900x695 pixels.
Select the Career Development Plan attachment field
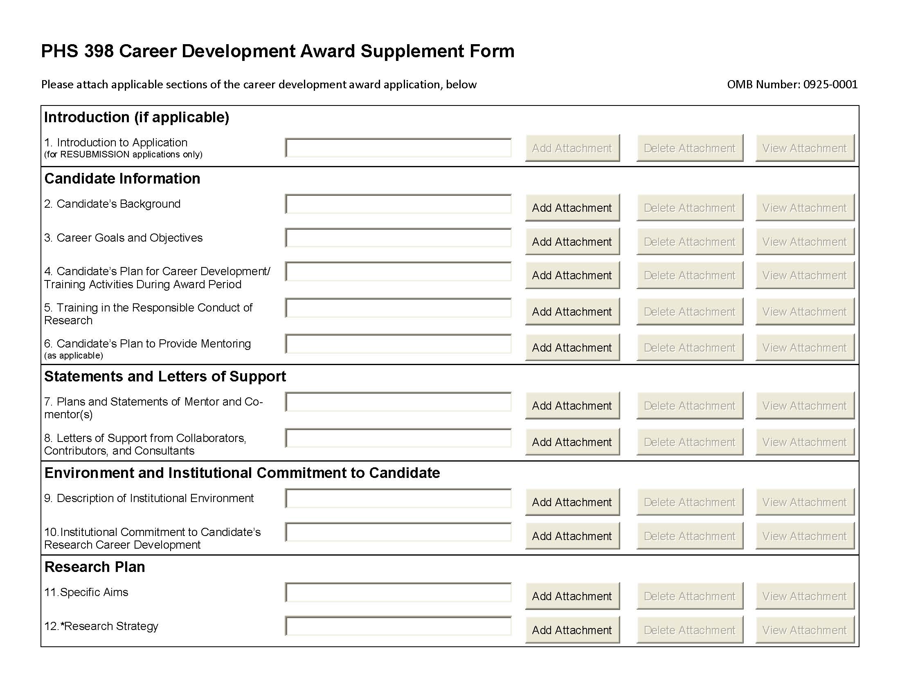pos(398,272)
